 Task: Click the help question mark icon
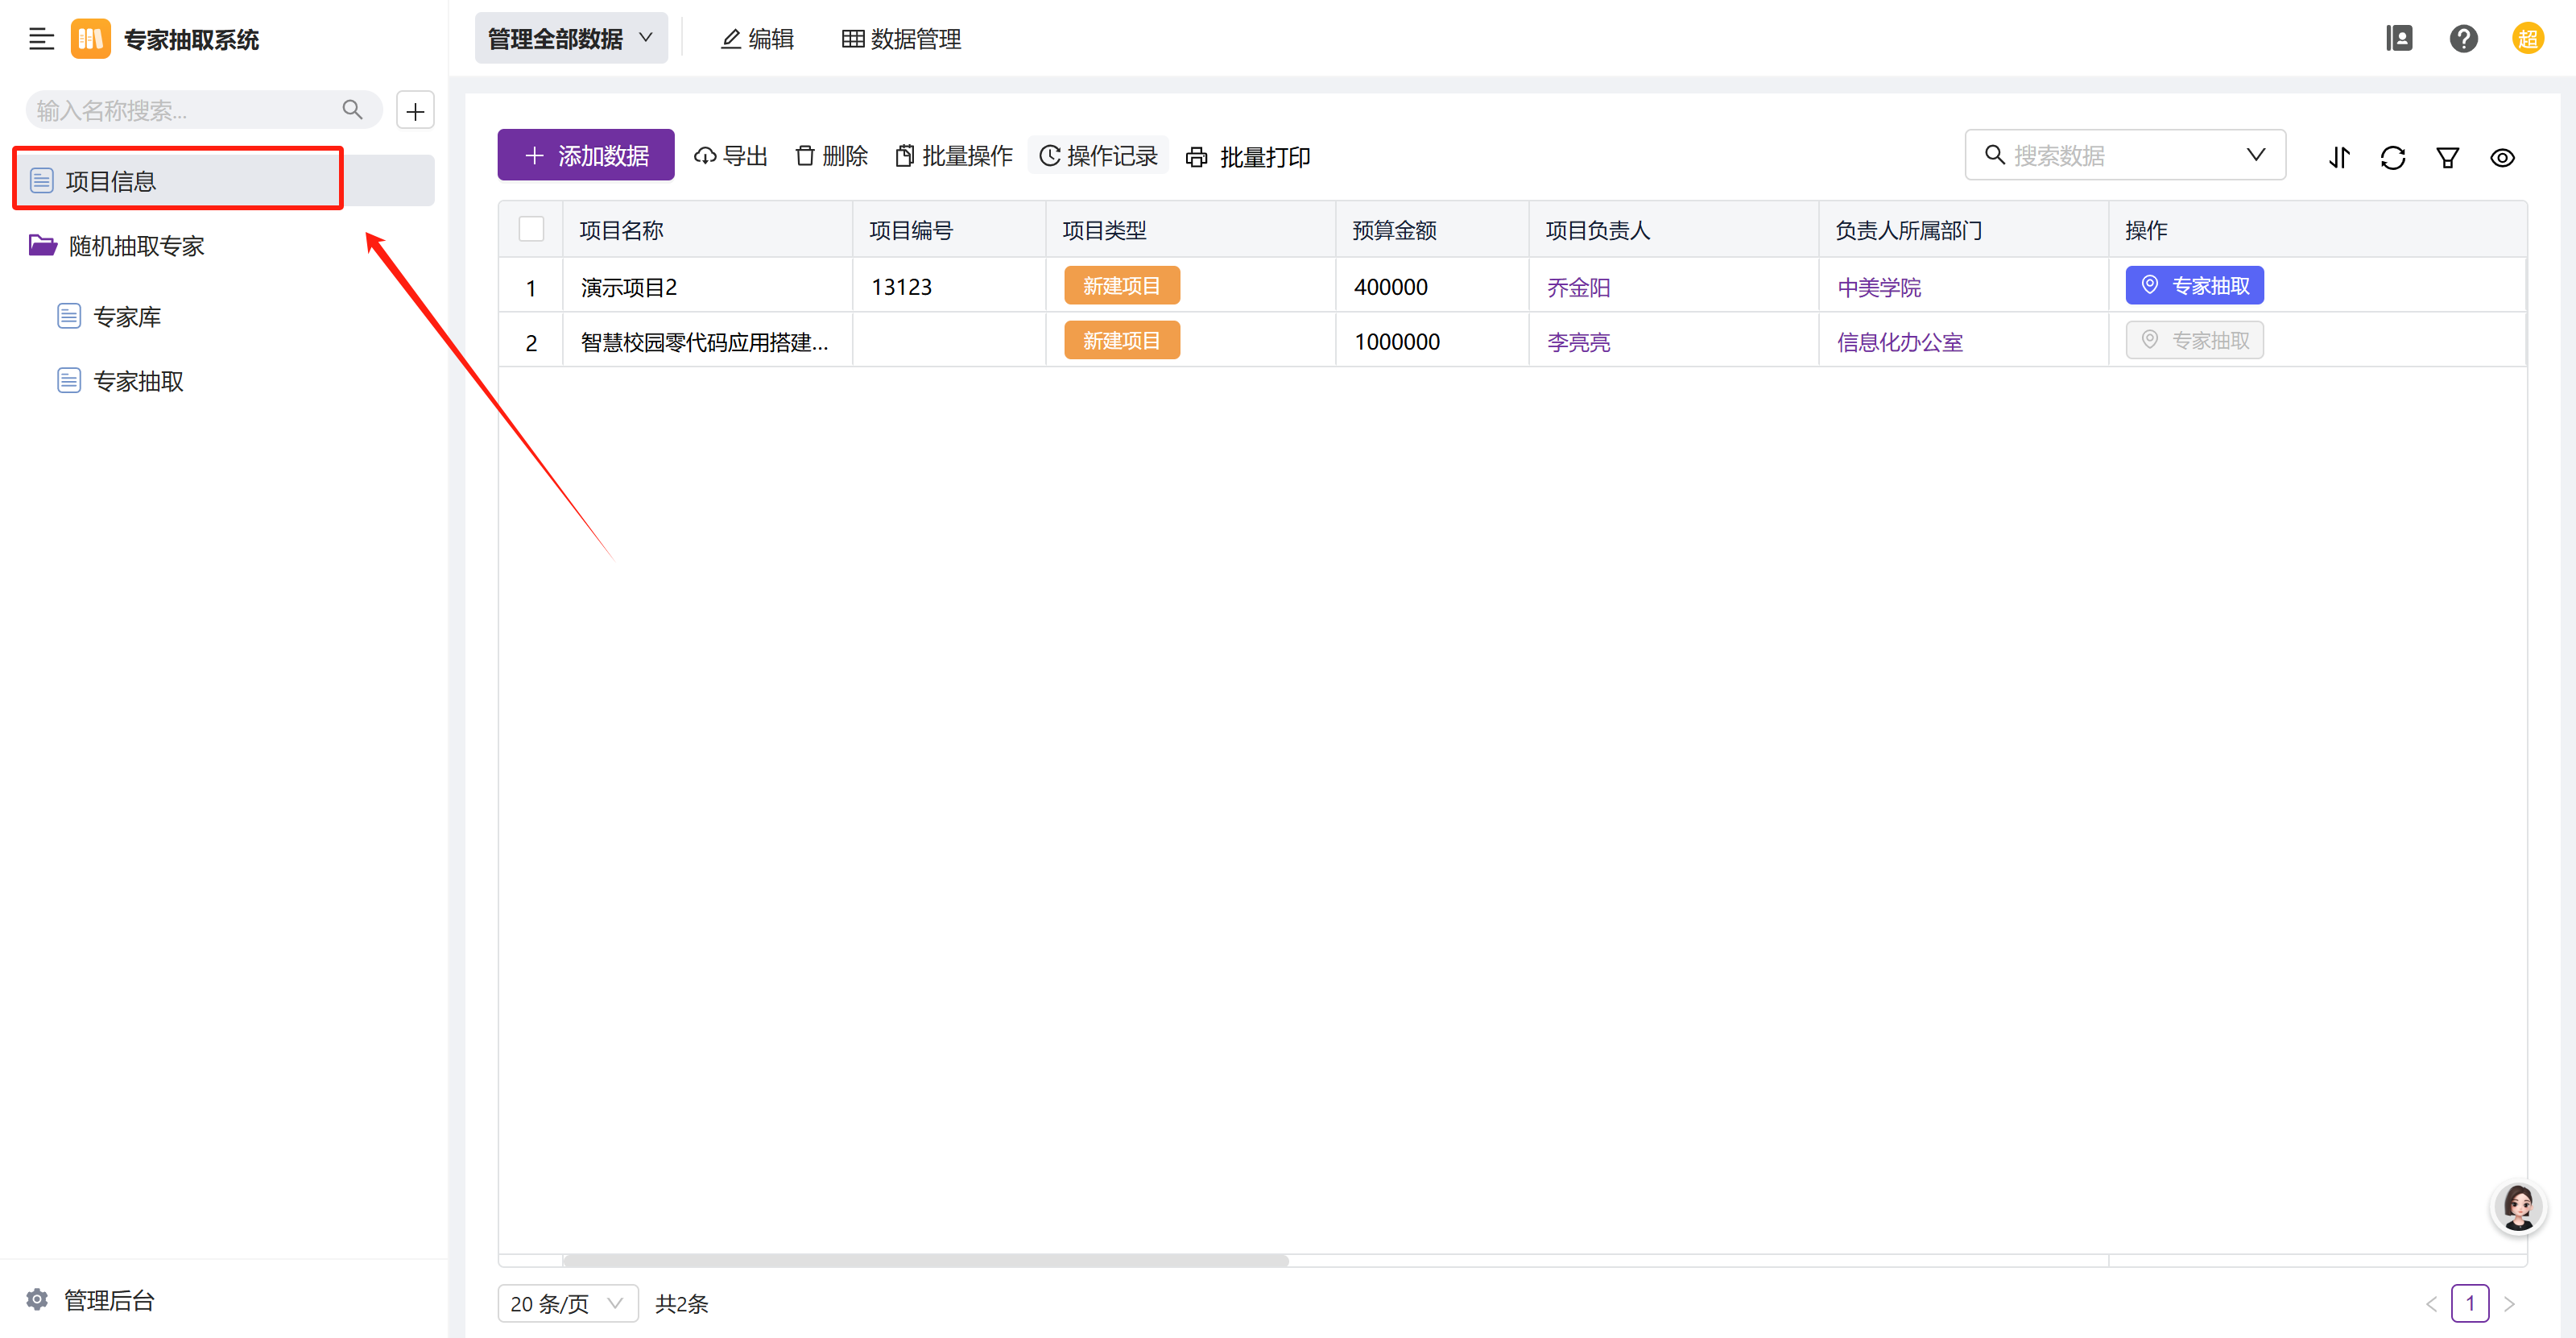2463,39
